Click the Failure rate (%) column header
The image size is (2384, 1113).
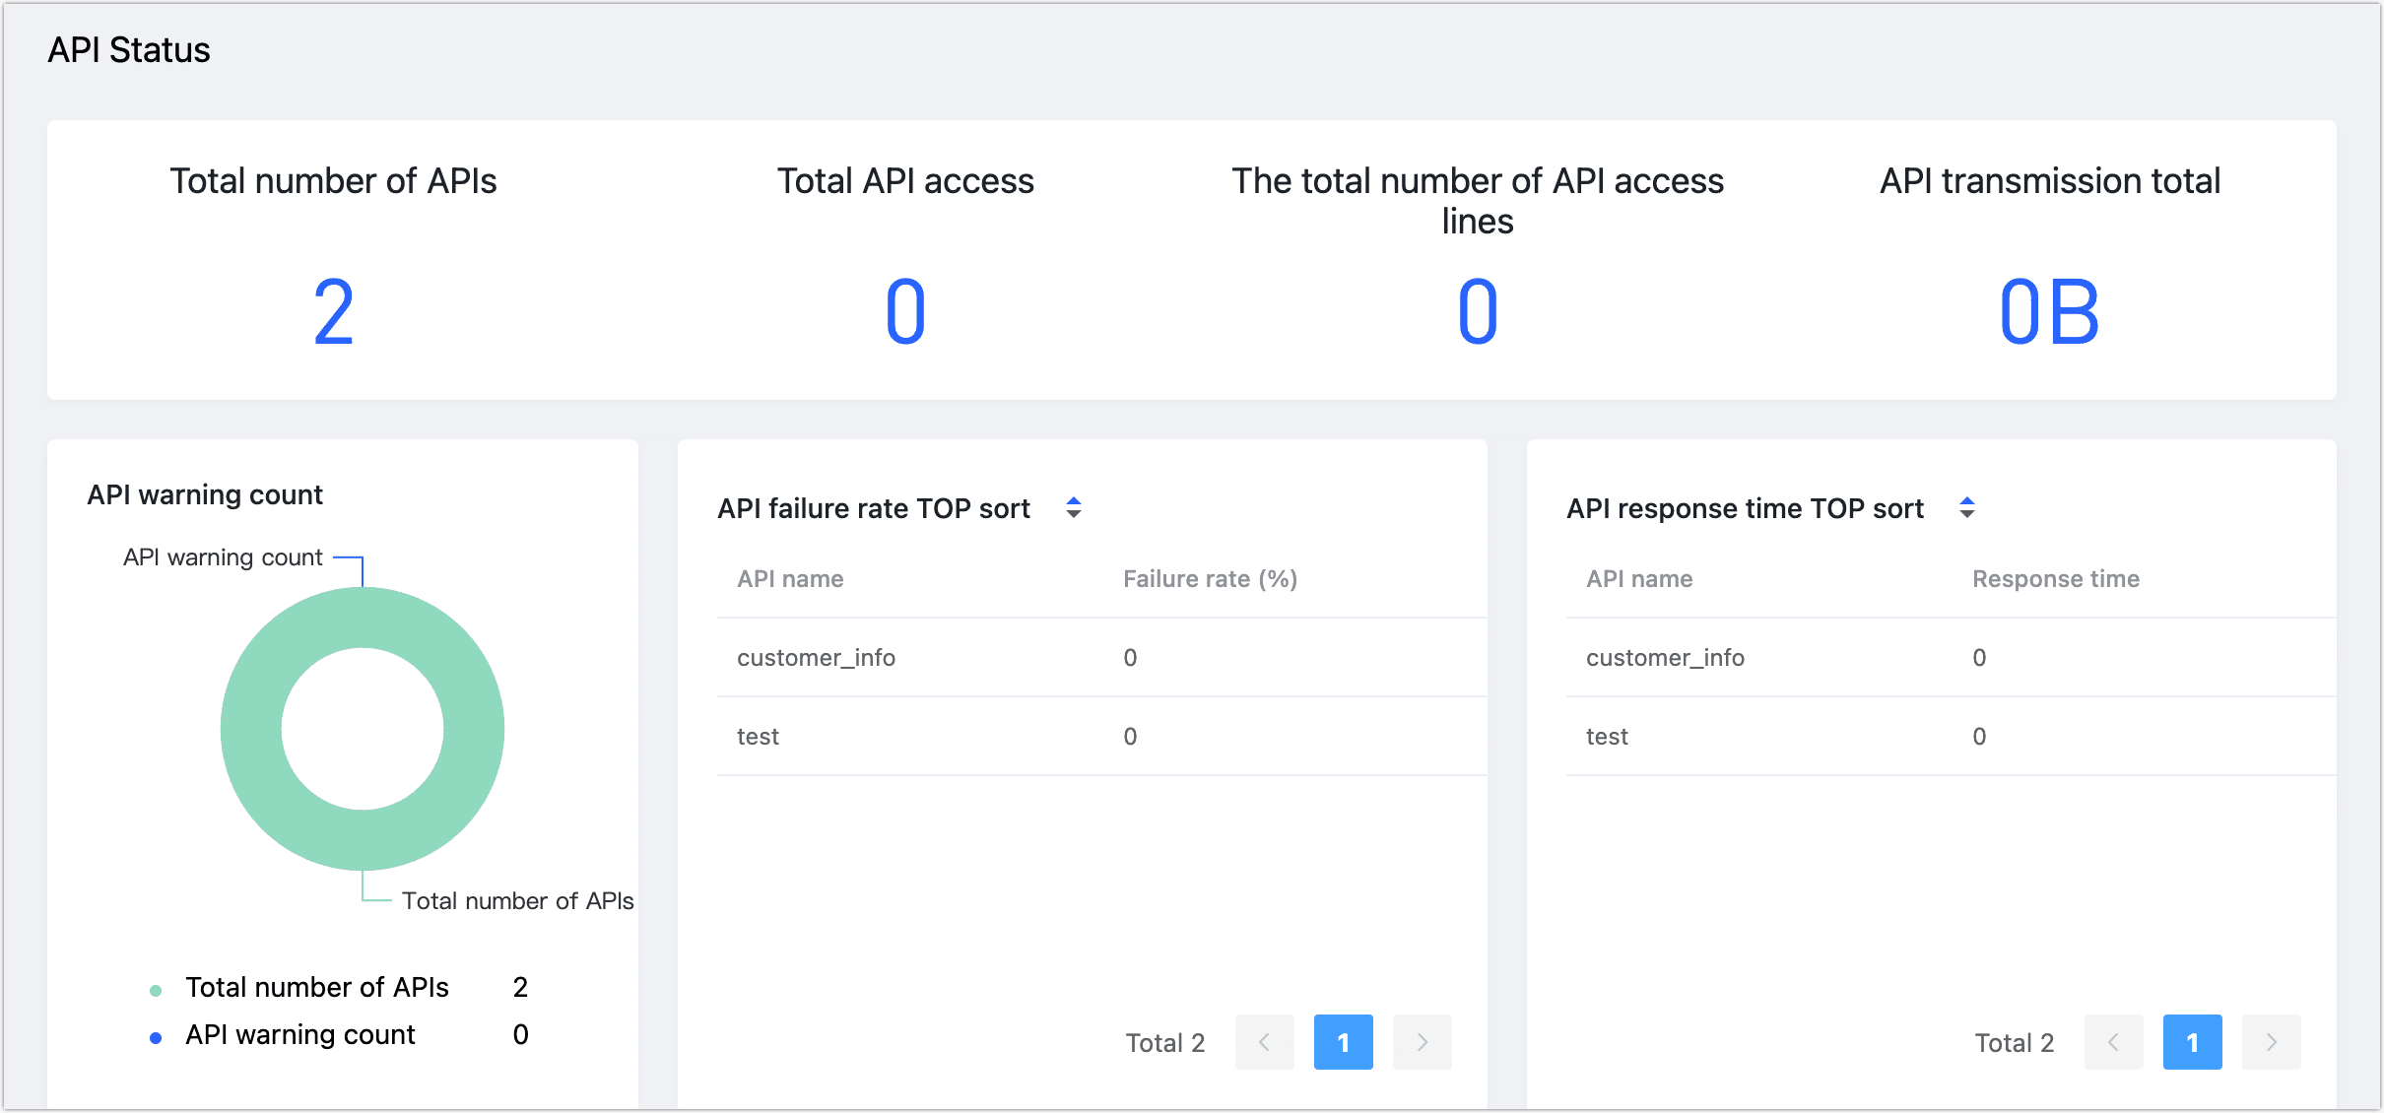1210,579
